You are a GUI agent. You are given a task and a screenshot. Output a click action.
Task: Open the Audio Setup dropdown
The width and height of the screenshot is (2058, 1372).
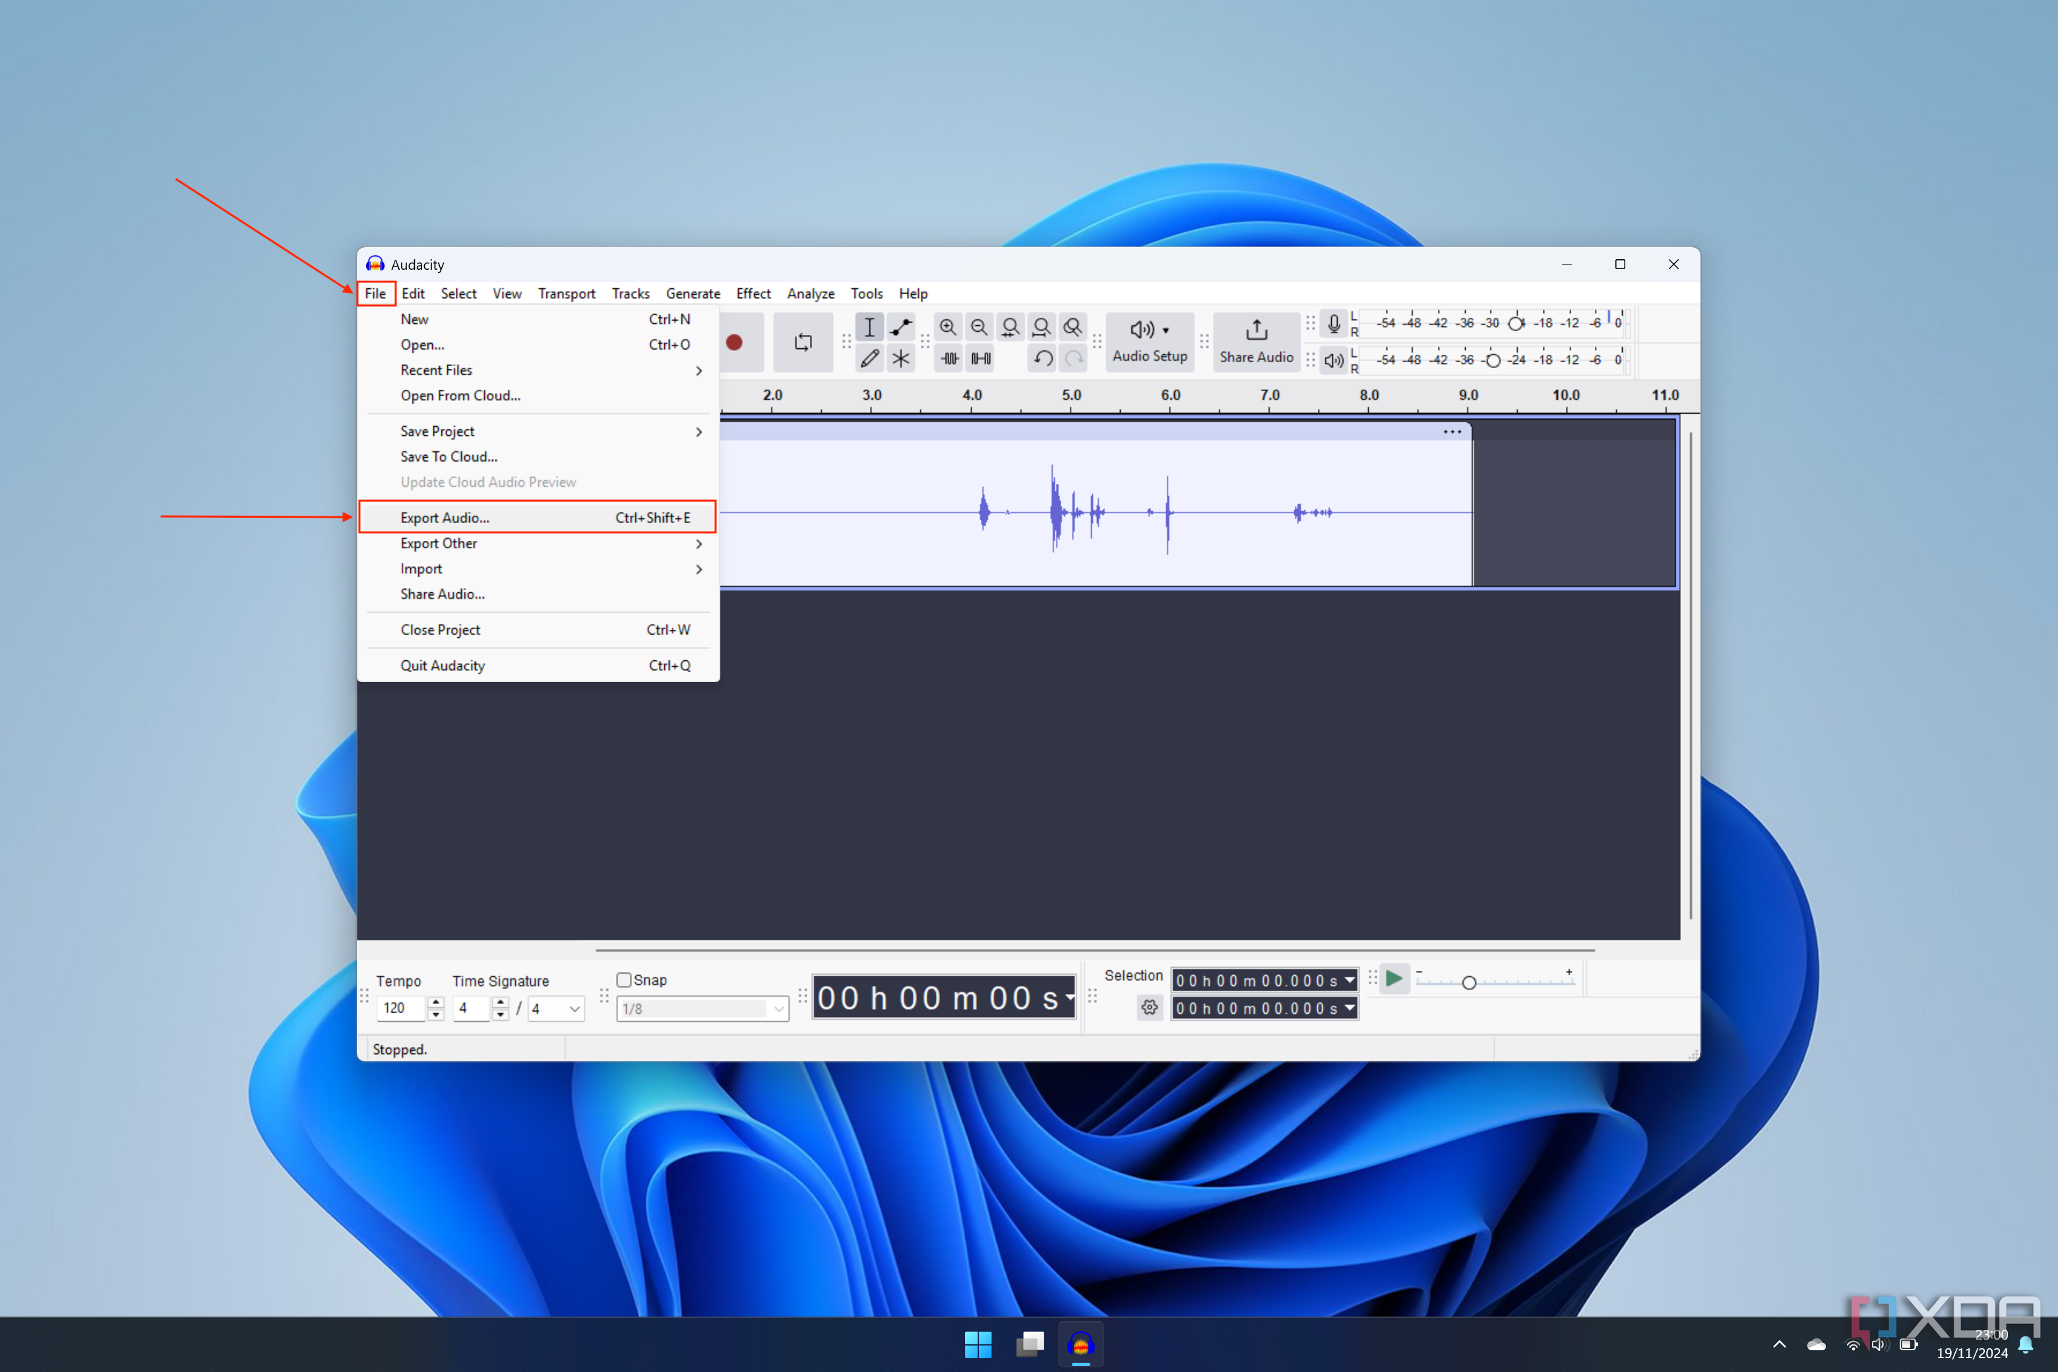[x=1150, y=342]
